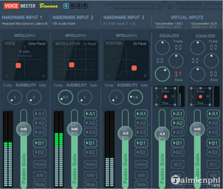Enable A3 bus on Hardware Input 3
Image resolution: width=223 pixels, height=189 pixels.
pos(141,132)
